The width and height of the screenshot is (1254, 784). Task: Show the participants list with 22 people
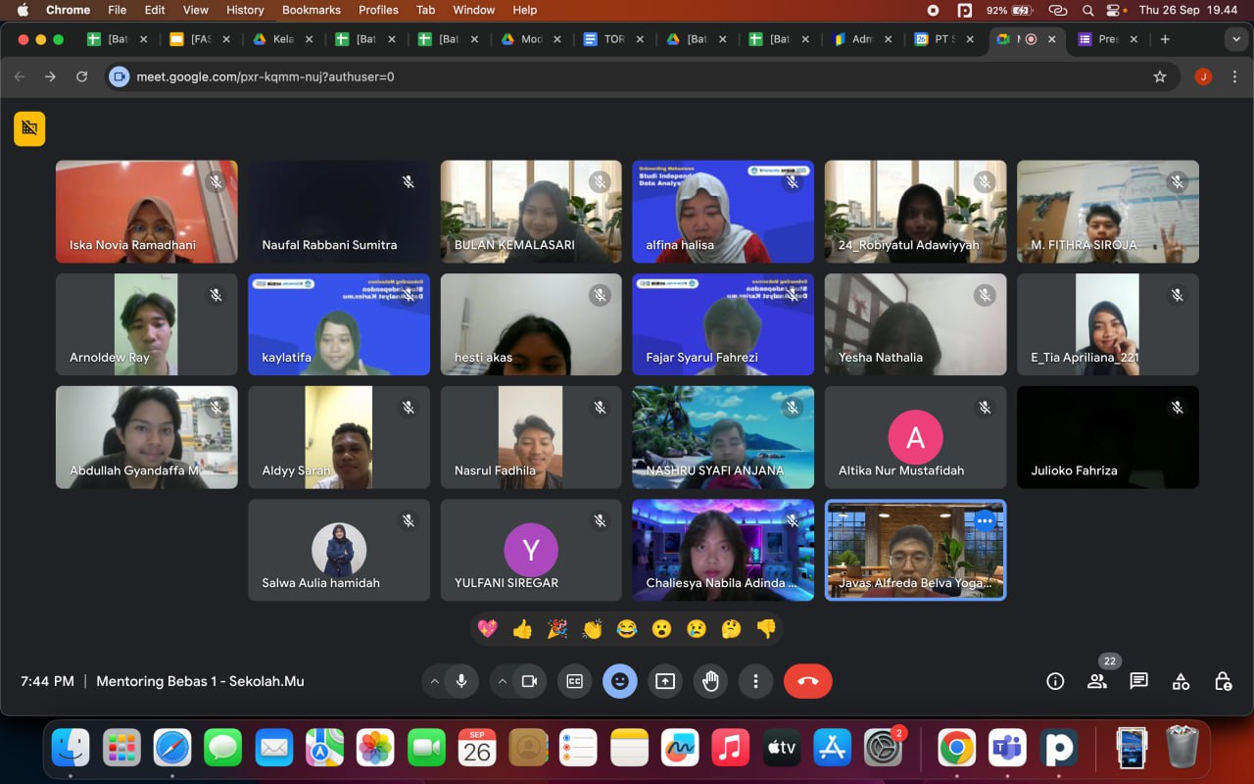[x=1097, y=681]
